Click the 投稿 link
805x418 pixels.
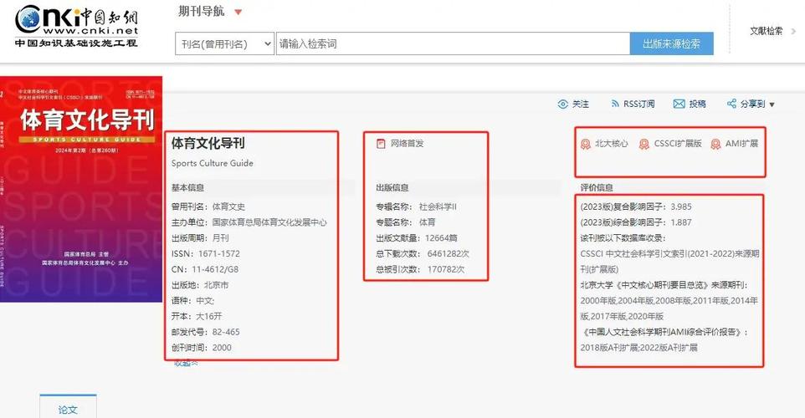pos(697,104)
